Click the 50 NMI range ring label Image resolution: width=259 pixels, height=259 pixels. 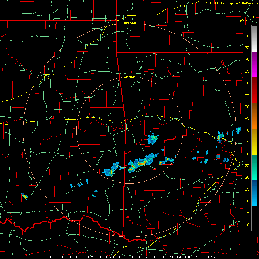point(129,77)
